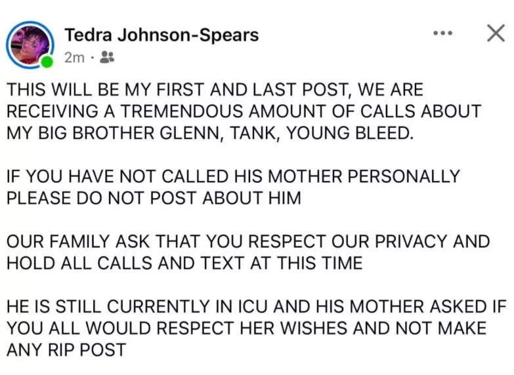Click the final line "ANY RIP POST"
514x375 pixels.
[66, 350]
